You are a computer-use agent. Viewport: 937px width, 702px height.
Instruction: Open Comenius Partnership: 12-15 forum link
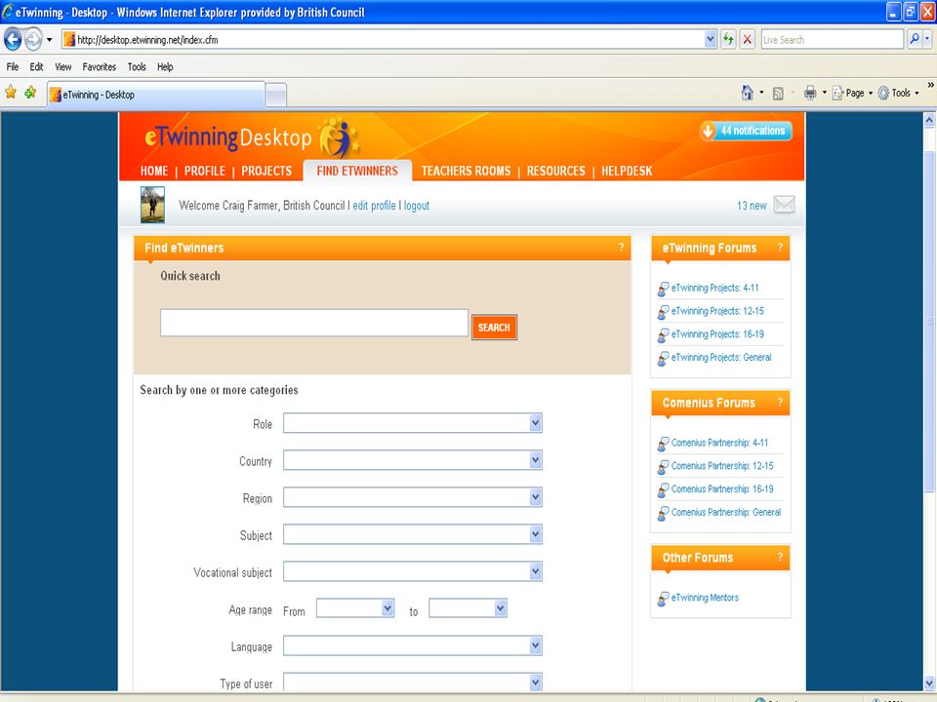tap(722, 466)
